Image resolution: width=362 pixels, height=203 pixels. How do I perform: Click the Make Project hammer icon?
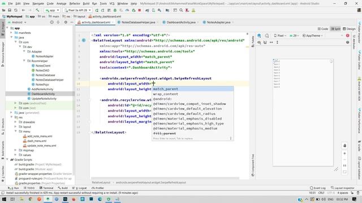pos(37,10)
